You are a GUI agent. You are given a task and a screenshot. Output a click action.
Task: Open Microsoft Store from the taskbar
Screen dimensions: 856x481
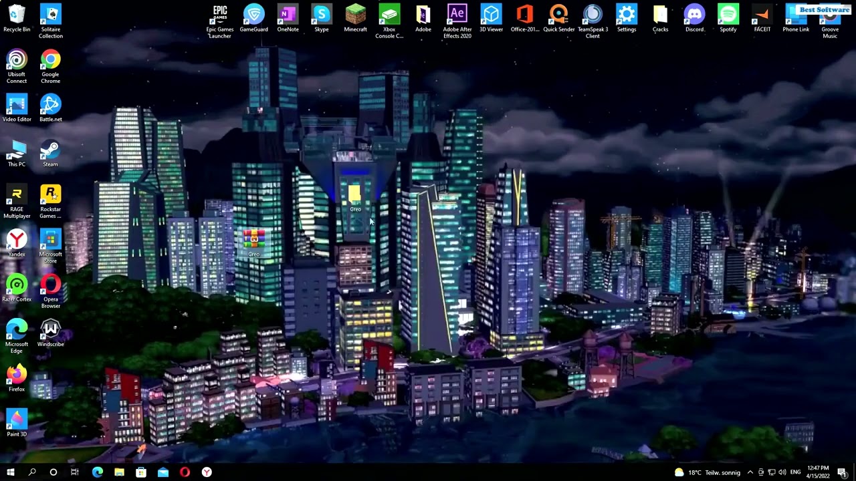[141, 472]
